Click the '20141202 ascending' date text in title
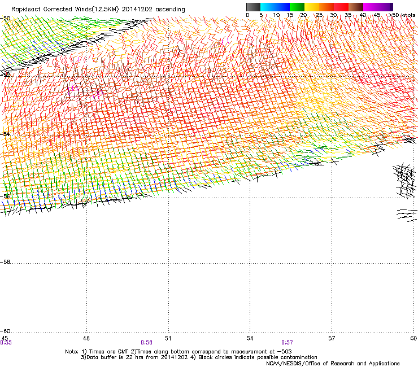418x367 pixels. pyautogui.click(x=153, y=10)
